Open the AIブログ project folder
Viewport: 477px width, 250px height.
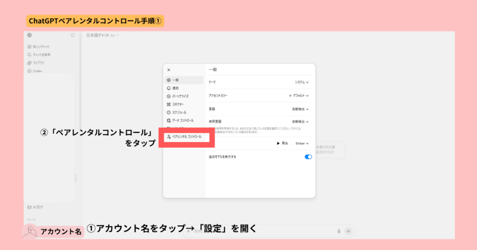35,207
